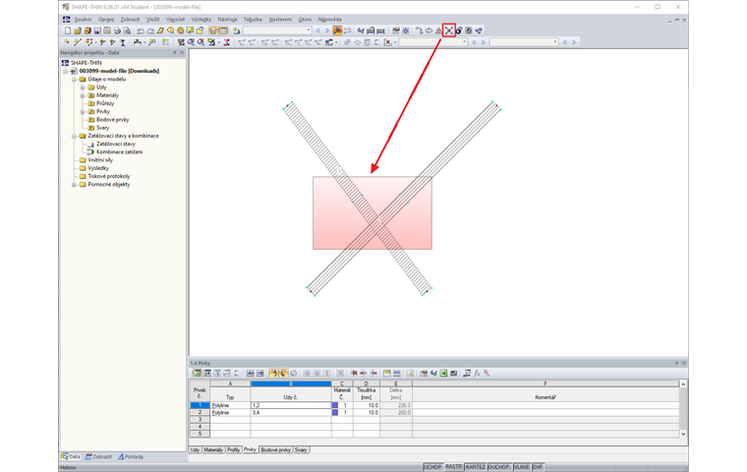Click the Undo arrow icon
This screenshot has width=747, height=472.
[x=140, y=30]
